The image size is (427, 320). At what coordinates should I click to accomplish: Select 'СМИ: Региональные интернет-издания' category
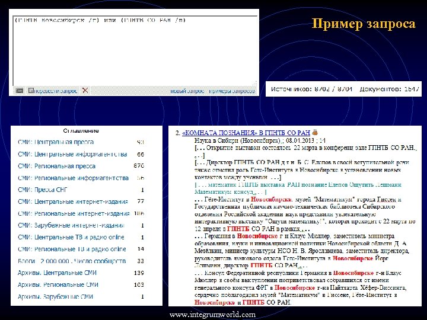[74, 213]
